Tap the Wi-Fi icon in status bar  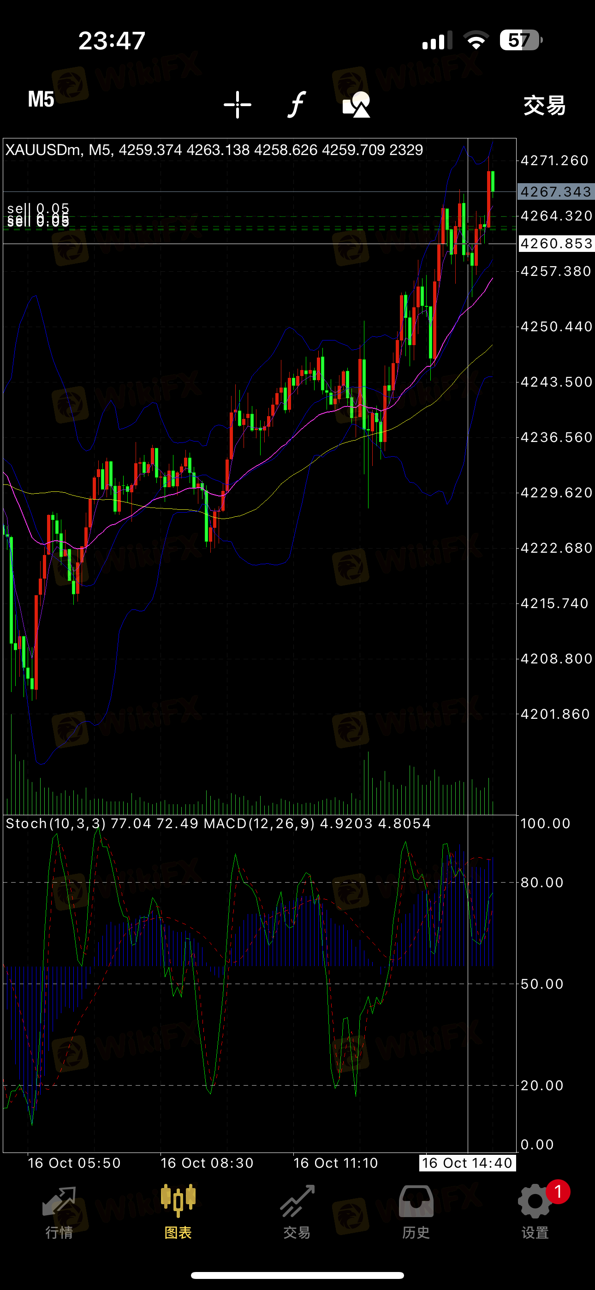pyautogui.click(x=476, y=40)
